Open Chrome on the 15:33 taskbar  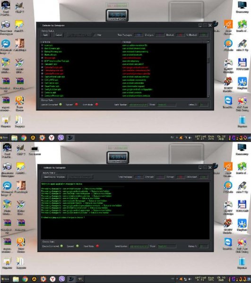[25, 279]
